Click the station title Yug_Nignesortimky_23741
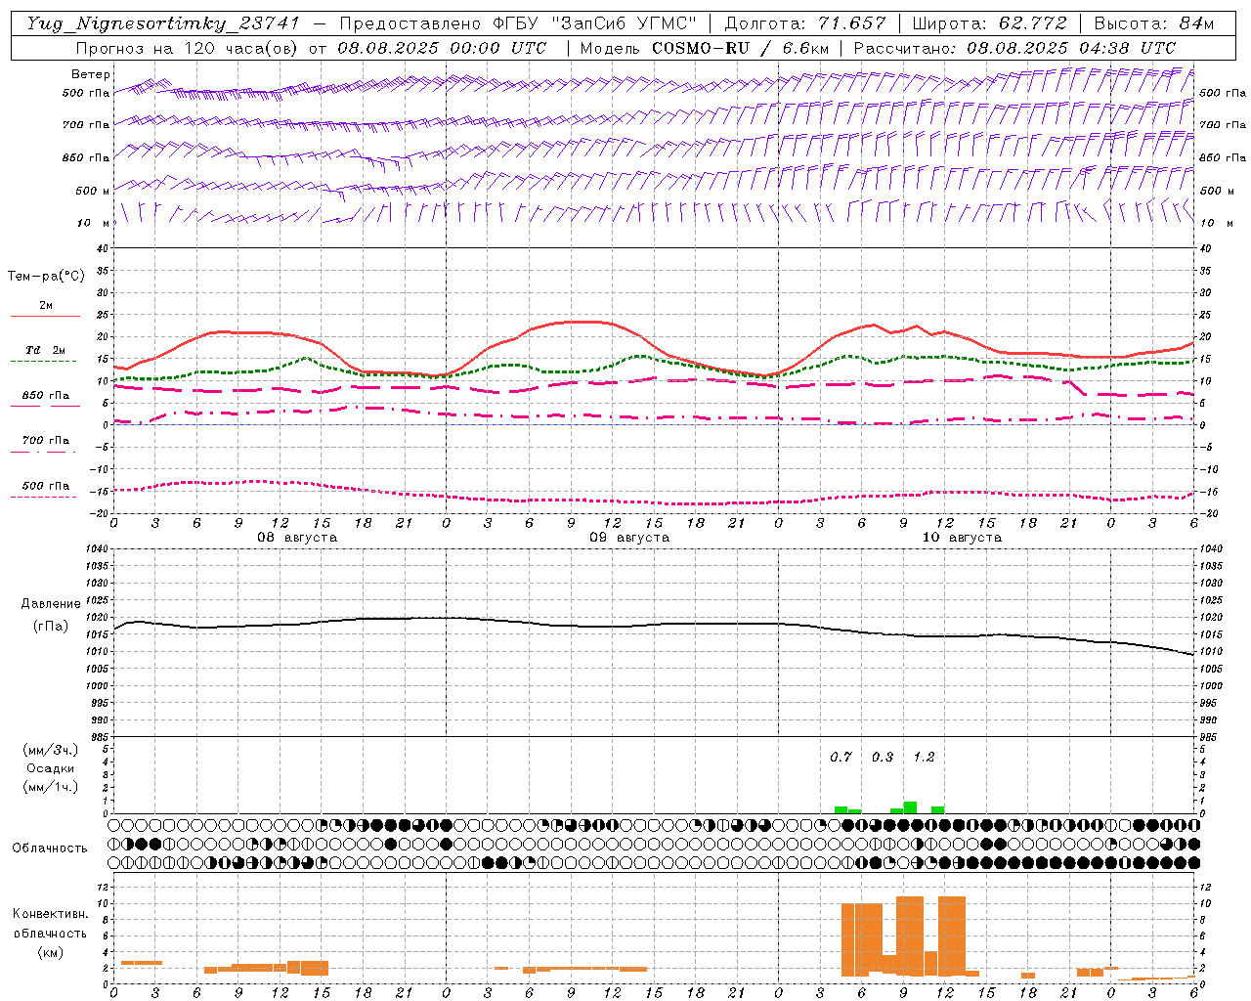The image size is (1251, 1001). click(162, 23)
